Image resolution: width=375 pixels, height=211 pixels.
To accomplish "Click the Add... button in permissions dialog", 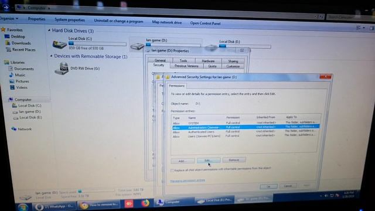I will (x=182, y=161).
